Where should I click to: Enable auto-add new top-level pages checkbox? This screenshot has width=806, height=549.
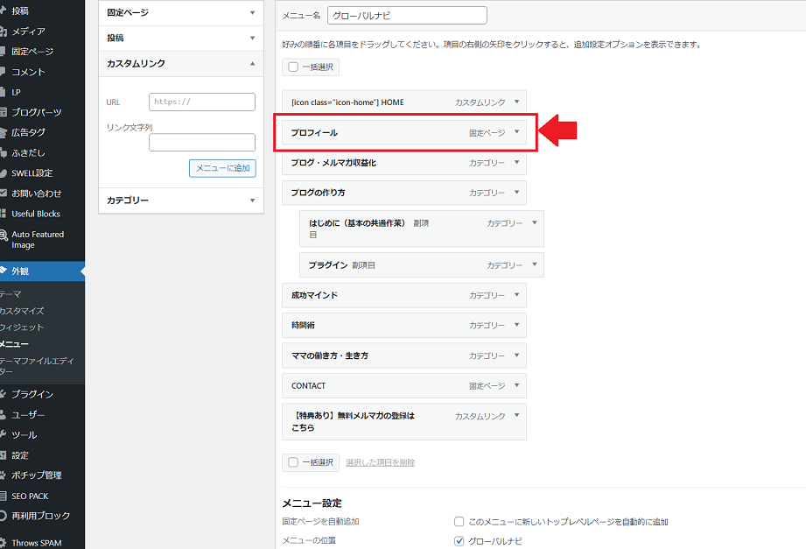point(459,522)
